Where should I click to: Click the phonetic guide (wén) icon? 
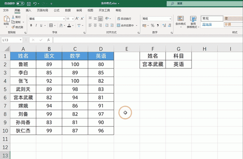click(79, 25)
